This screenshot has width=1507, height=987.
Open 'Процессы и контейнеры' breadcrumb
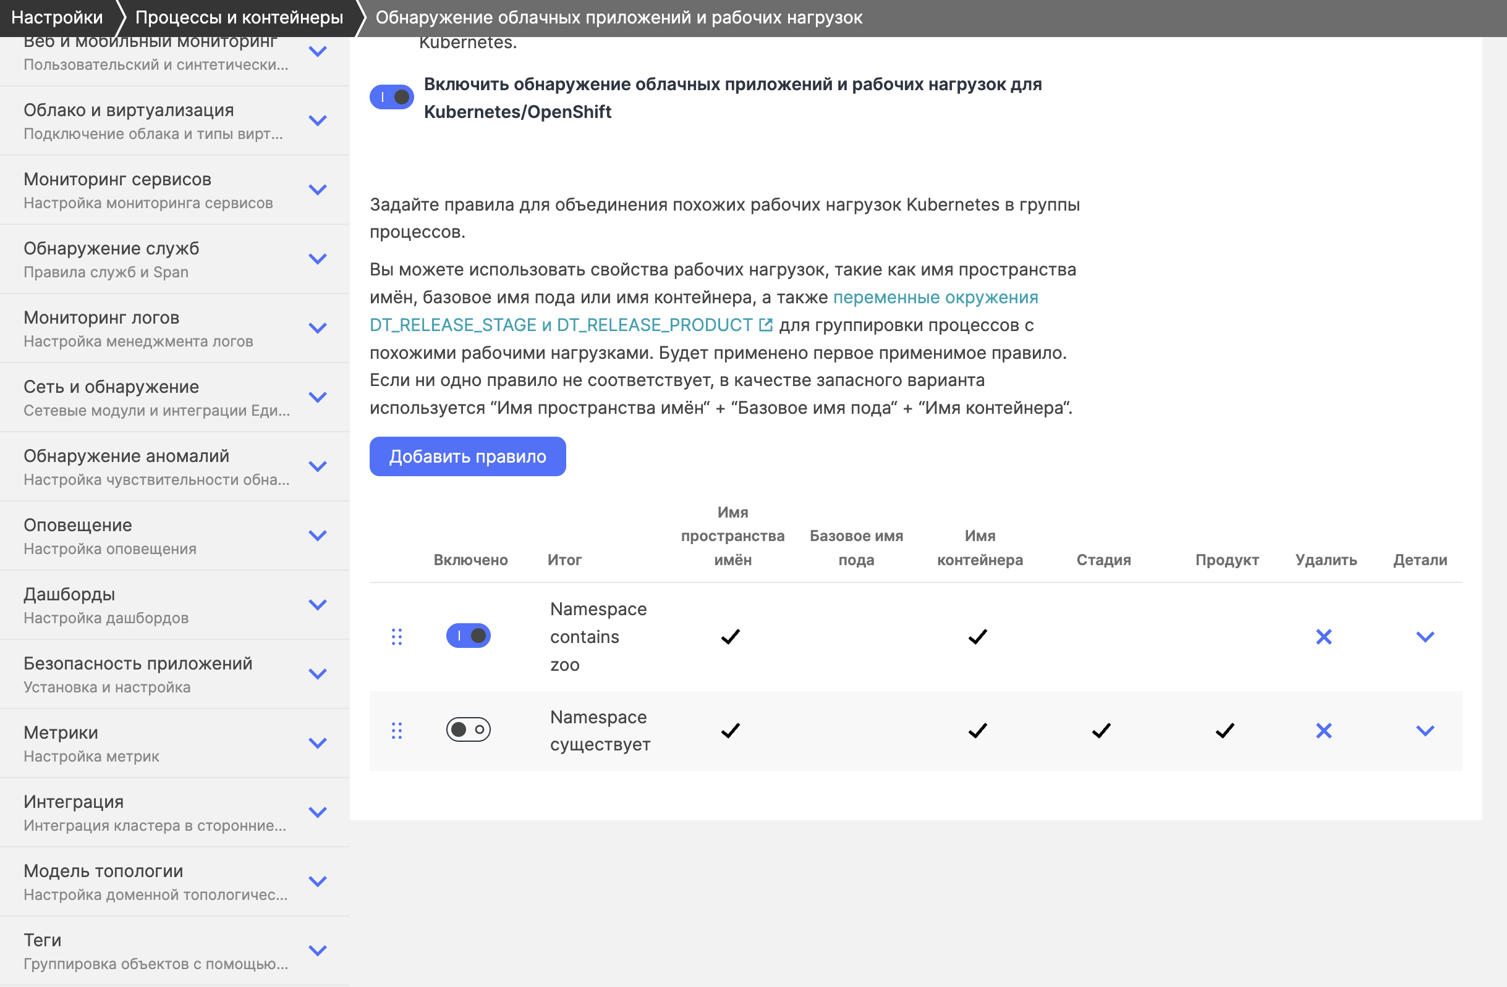point(239,17)
